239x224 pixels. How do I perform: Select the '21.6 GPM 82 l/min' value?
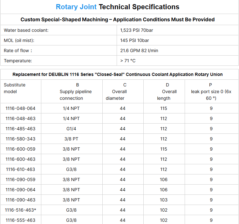139,51
